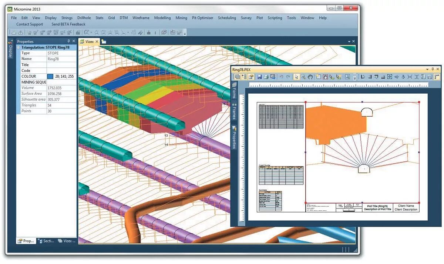
Task: Open the Scheduling menu
Action: 227,18
